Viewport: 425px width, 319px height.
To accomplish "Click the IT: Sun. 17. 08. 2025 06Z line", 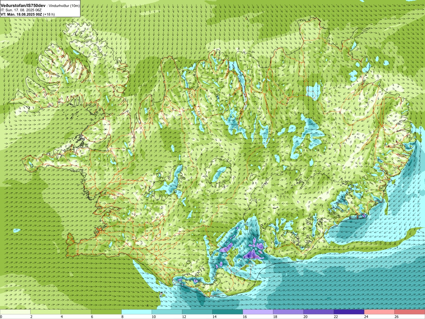I will 21,10.
